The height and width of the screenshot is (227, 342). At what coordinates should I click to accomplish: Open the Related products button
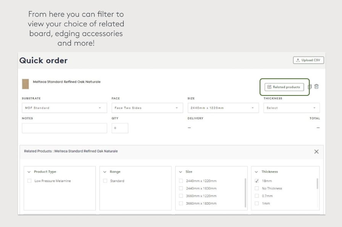(284, 87)
